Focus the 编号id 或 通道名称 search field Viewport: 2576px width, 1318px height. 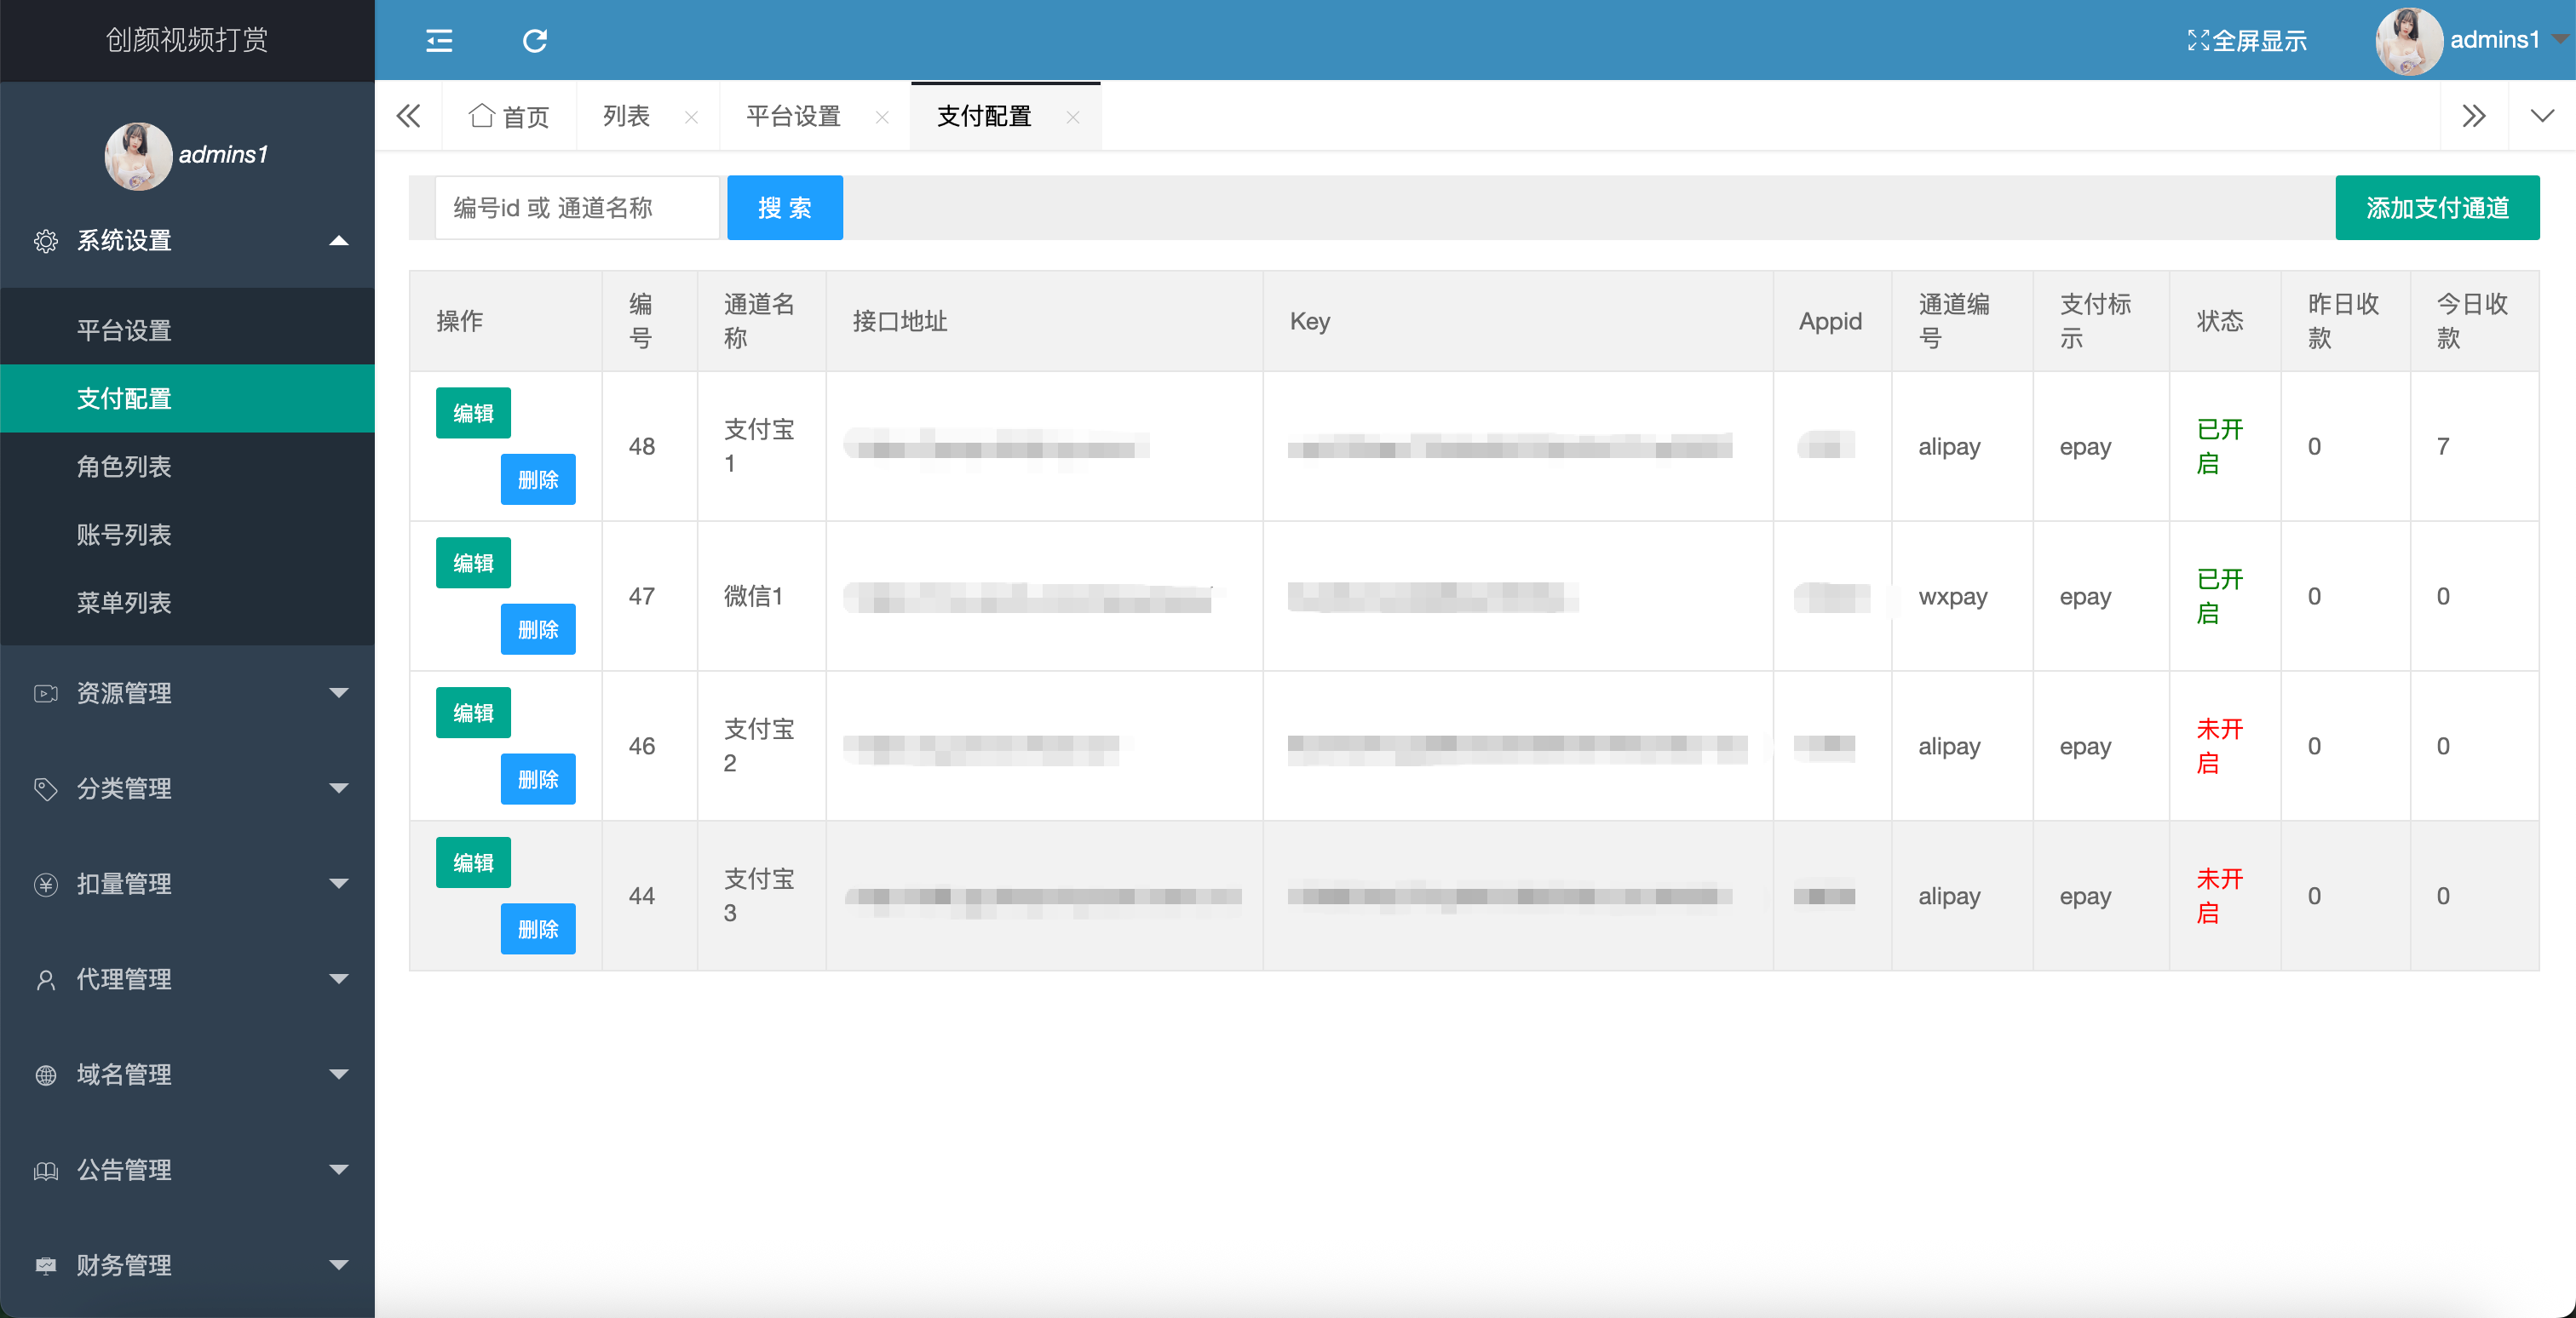tap(577, 208)
